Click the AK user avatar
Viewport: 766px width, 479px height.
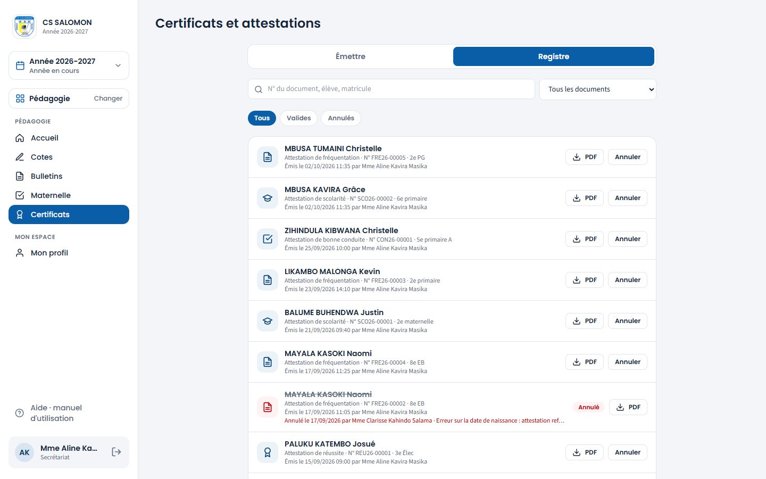coord(24,452)
